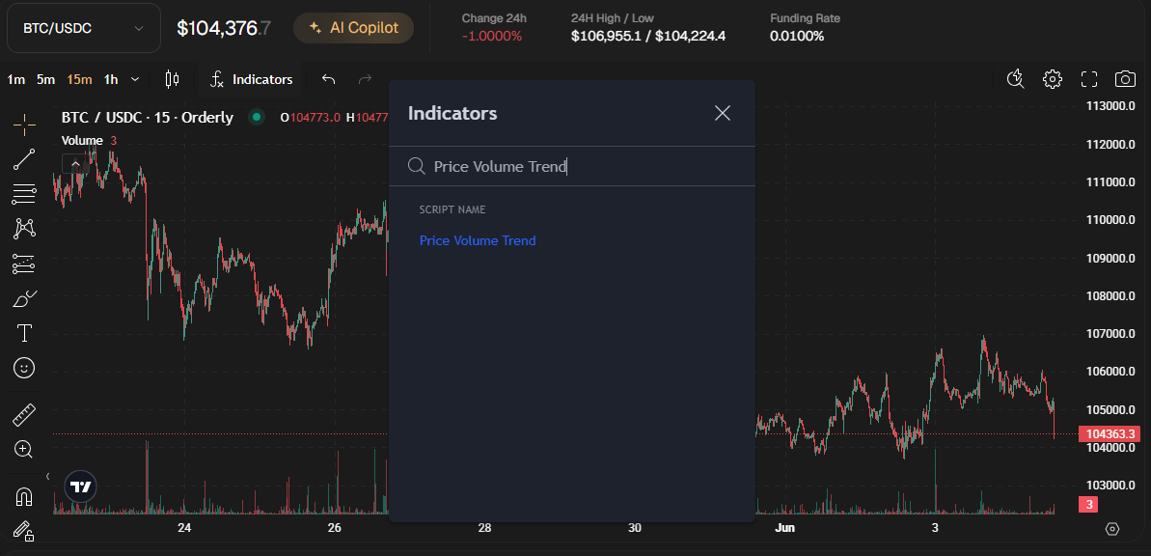Select Price Volume Trend search result

478,240
